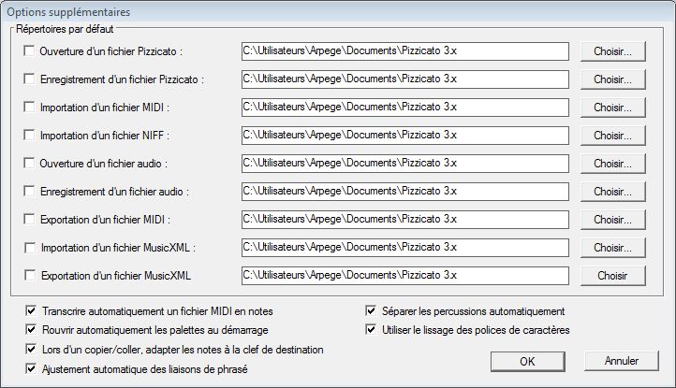This screenshot has width=676, height=388.
Task: Choose folder for Importation d'un fichier NIFF
Action: [x=612, y=136]
